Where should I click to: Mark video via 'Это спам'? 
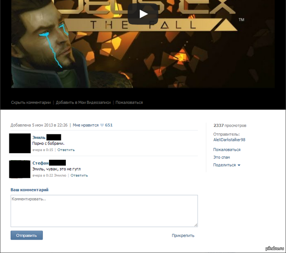click(221, 157)
